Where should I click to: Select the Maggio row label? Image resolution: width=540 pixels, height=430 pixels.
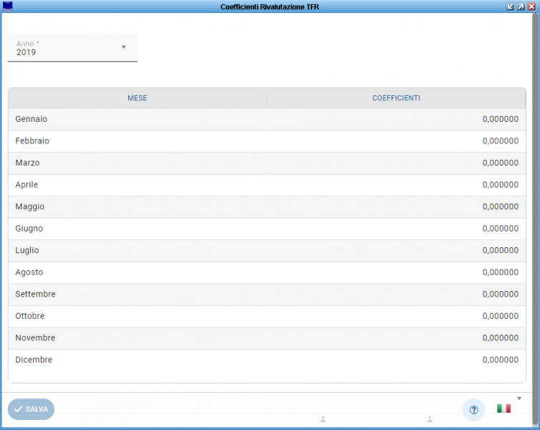[30, 206]
